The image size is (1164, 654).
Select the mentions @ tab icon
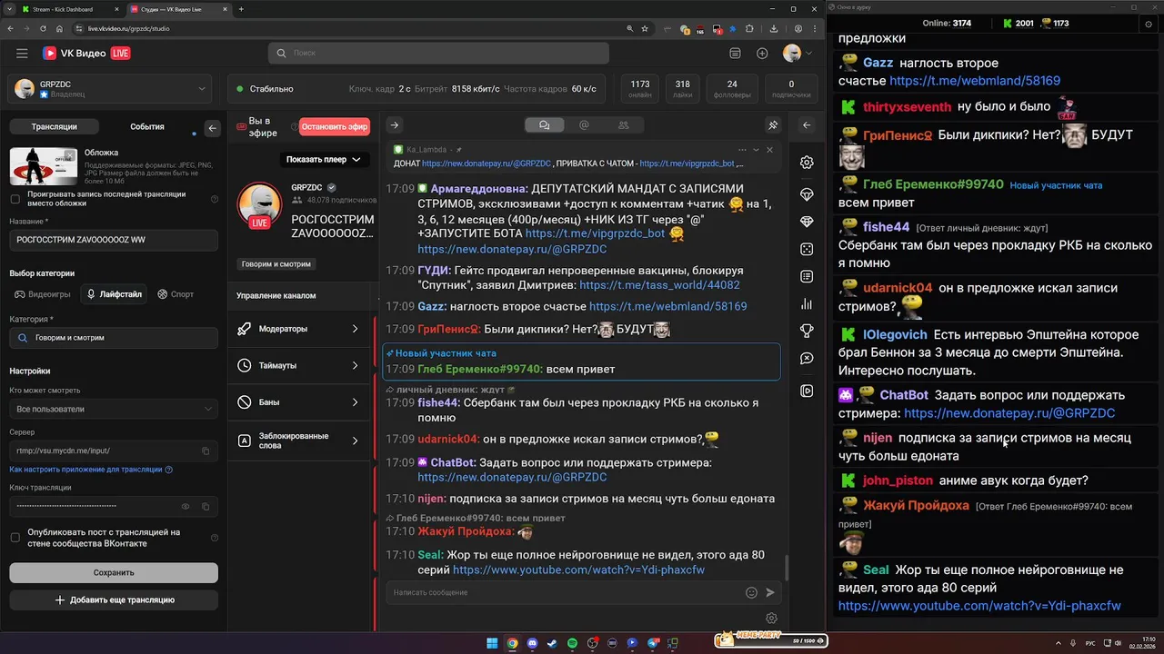[x=584, y=125]
